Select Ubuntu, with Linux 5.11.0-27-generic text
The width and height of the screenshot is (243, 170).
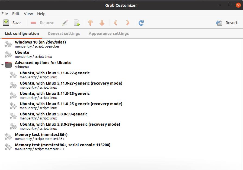[55, 73]
